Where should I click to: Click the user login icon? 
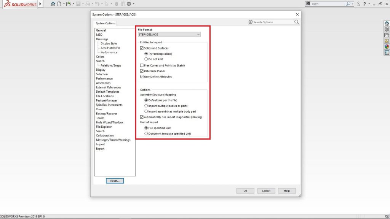pyautogui.click(x=358, y=4)
